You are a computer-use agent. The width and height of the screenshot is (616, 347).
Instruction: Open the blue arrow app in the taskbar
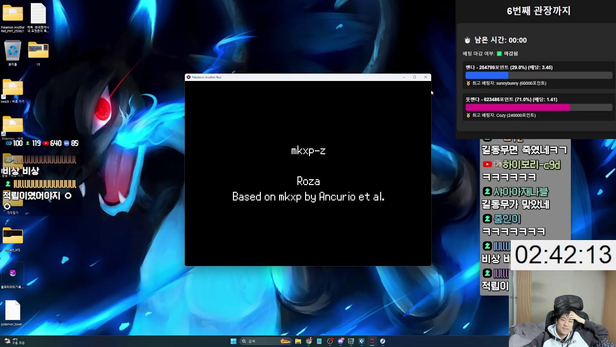(361, 341)
